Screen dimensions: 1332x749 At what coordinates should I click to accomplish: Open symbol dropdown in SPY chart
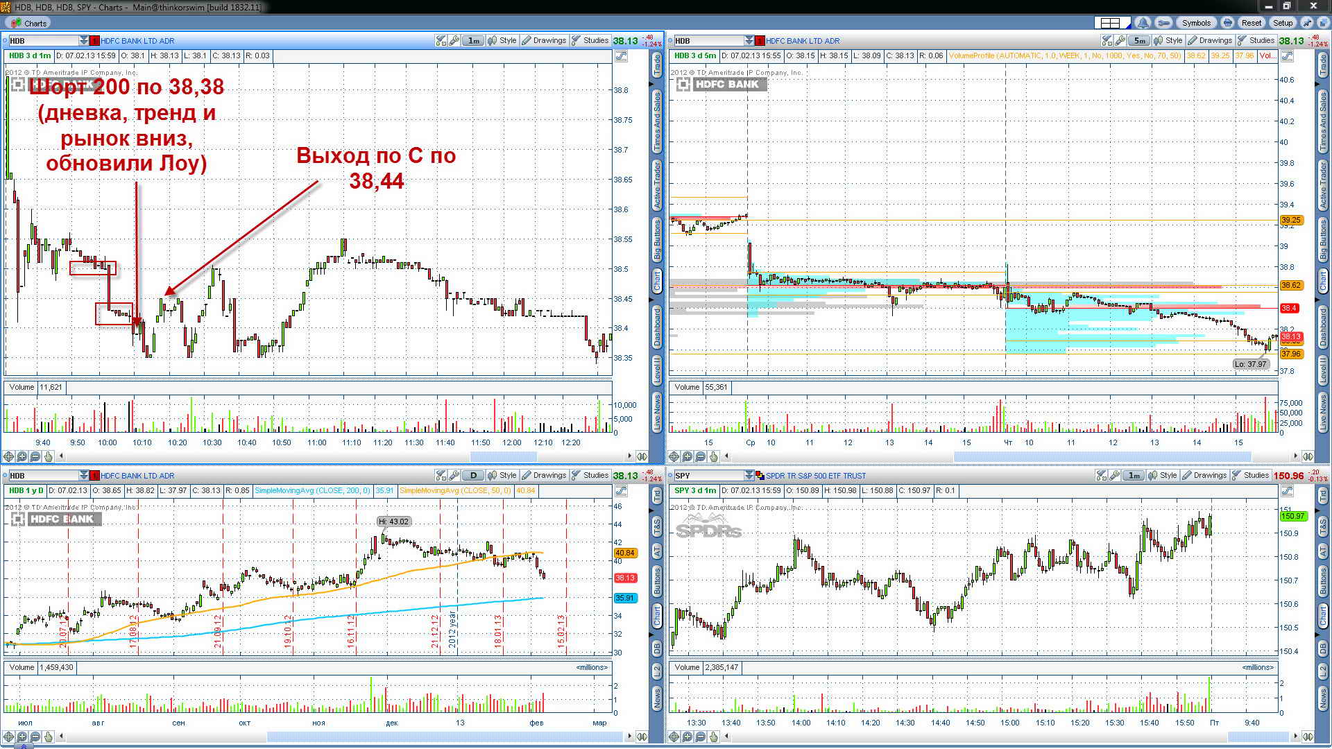[x=749, y=476]
